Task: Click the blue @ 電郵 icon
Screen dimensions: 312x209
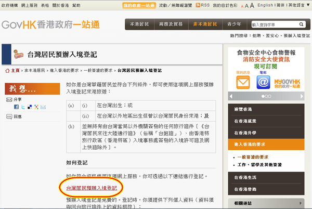Action: pos(263,82)
